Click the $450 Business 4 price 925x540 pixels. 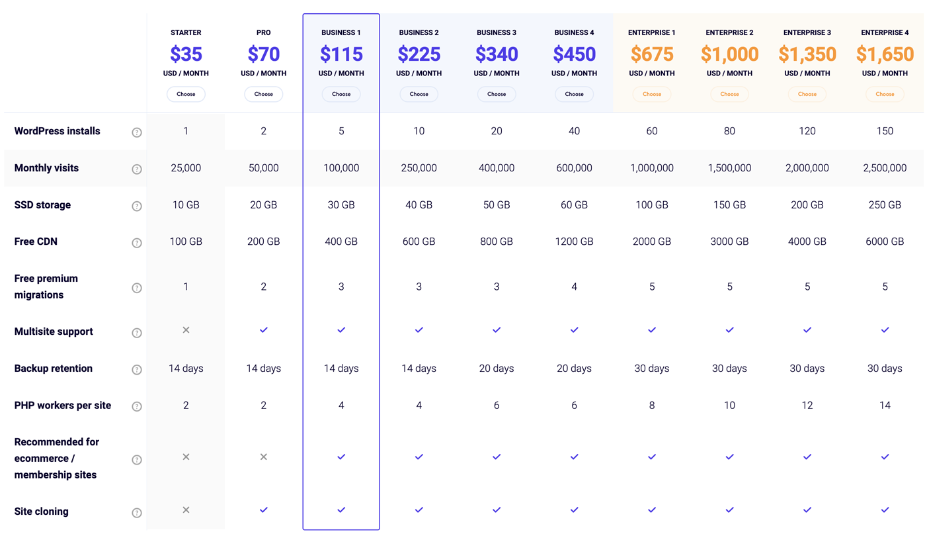pyautogui.click(x=574, y=54)
